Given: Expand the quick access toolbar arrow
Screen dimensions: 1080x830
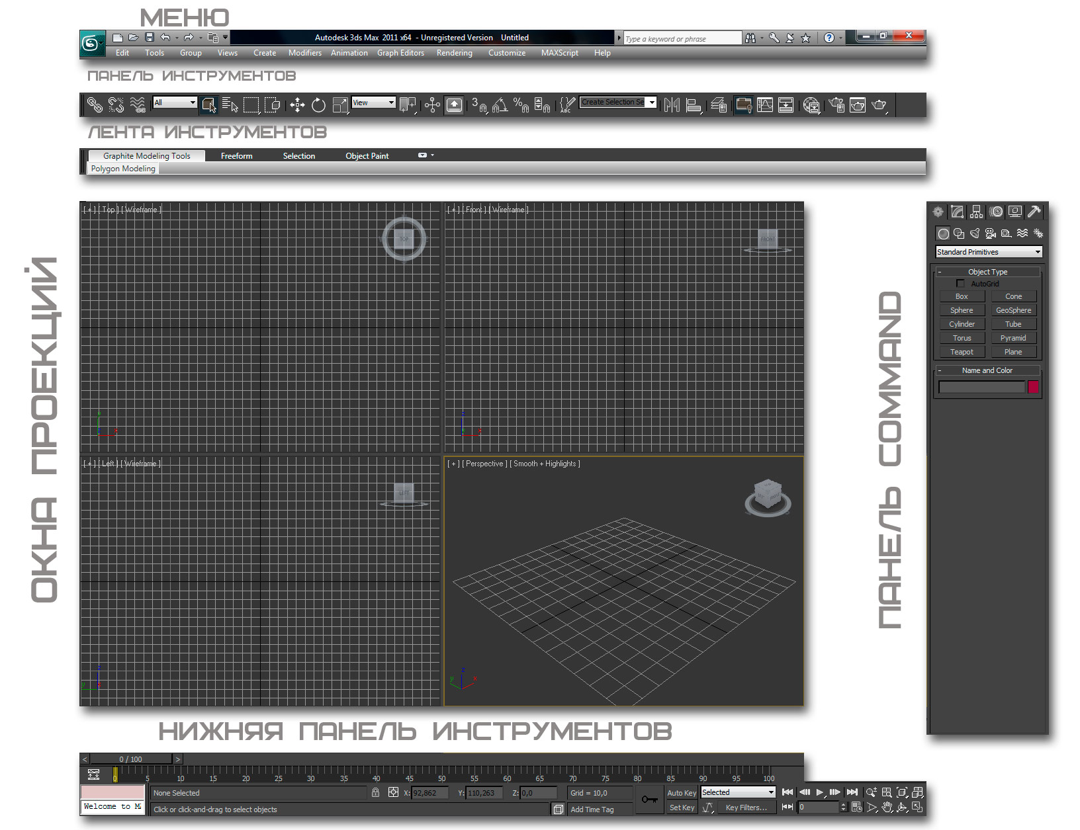Looking at the screenshot, I should [225, 37].
